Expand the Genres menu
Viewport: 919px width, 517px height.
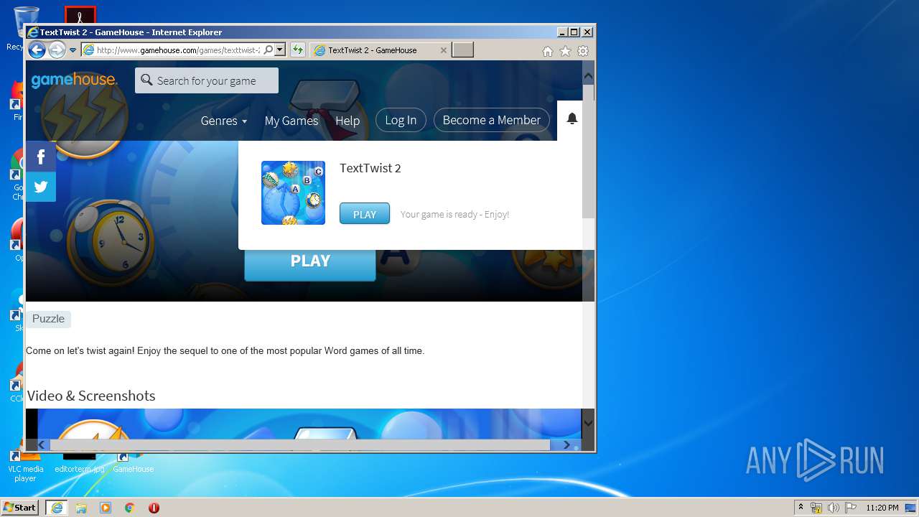[224, 121]
